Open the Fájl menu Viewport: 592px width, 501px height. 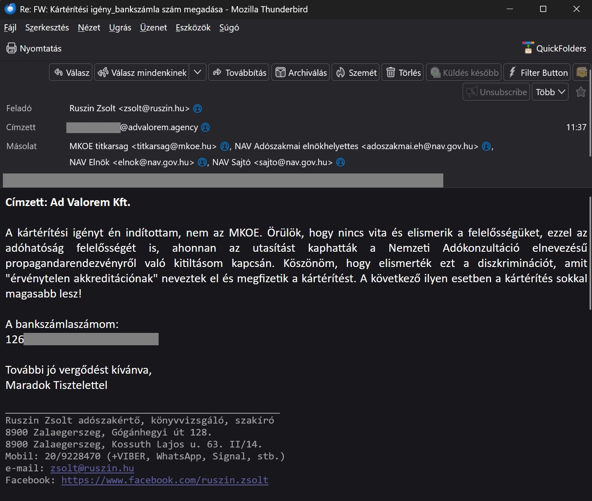pyautogui.click(x=10, y=28)
